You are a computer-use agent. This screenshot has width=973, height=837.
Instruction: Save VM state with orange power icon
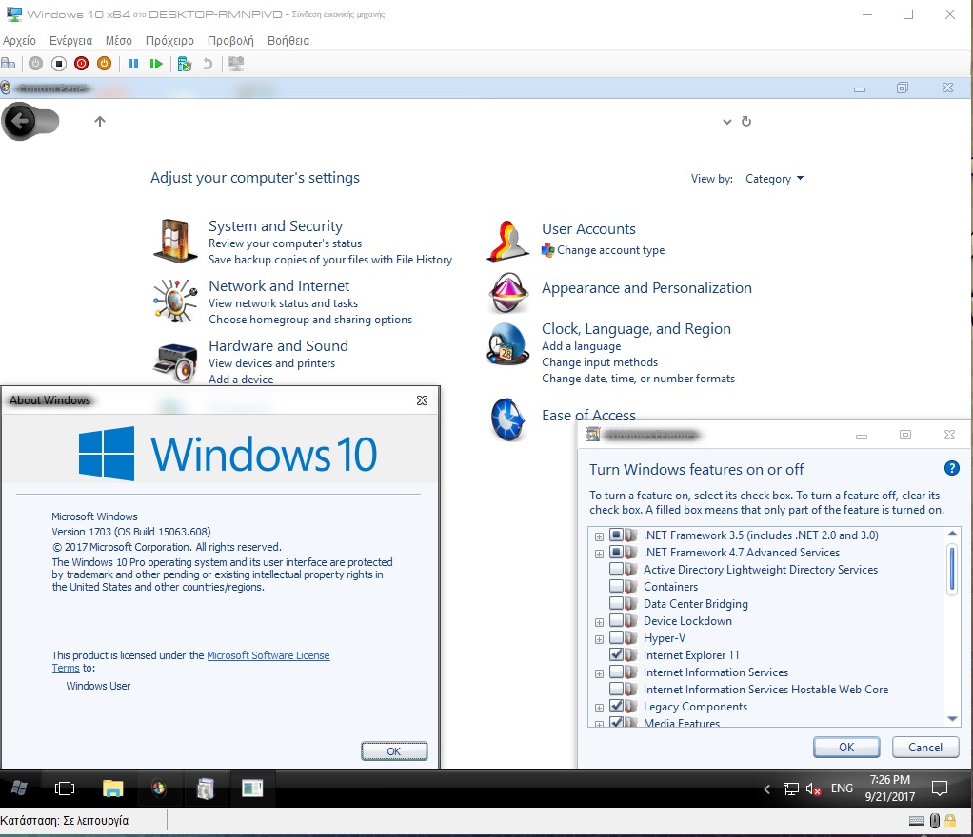point(105,63)
